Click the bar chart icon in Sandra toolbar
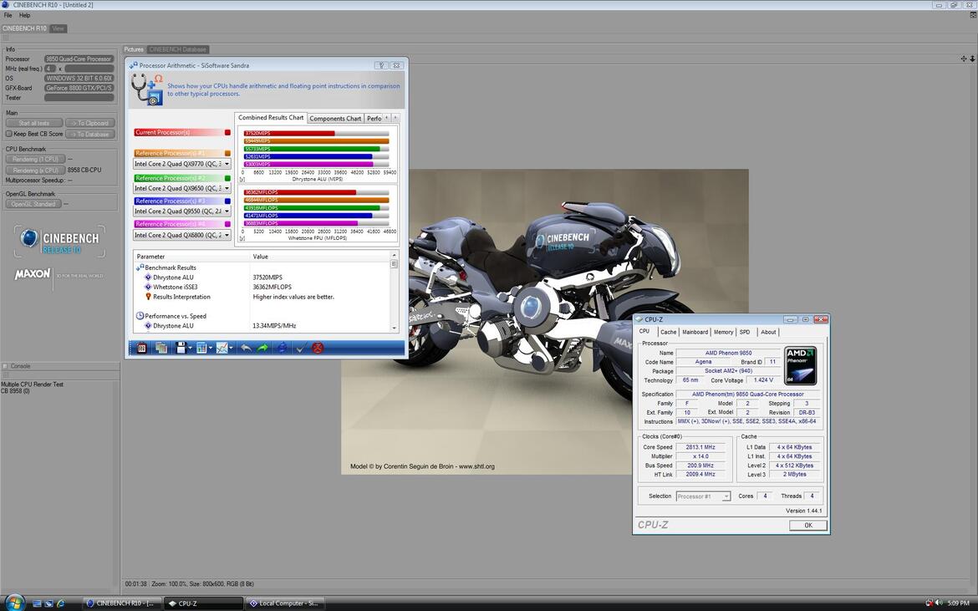The height and width of the screenshot is (611, 978). tap(201, 348)
